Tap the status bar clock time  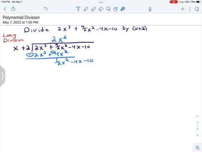(x=5, y=2)
